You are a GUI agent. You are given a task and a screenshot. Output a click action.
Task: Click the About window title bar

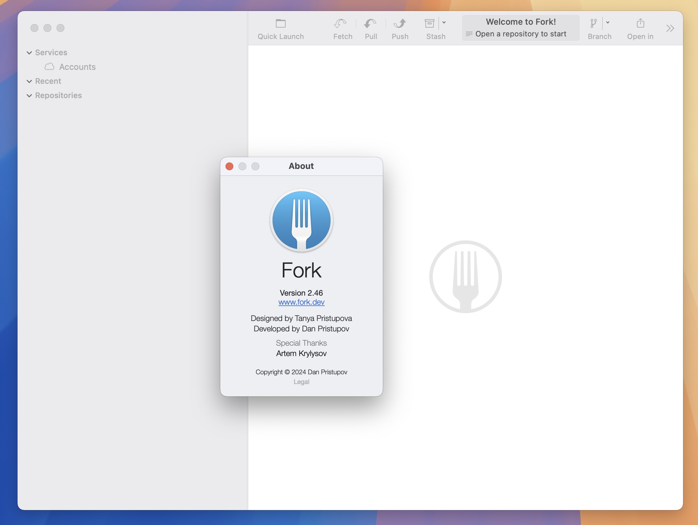coord(301,165)
